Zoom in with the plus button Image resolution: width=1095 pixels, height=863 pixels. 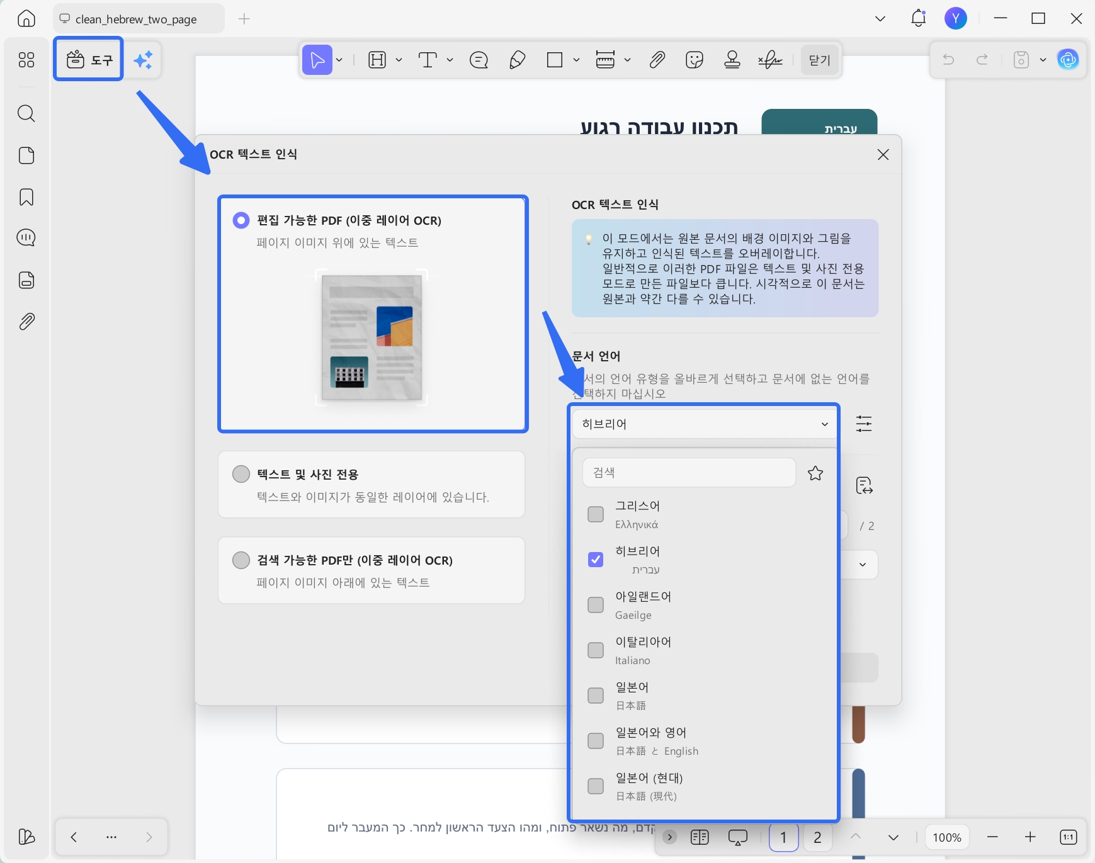[x=1030, y=837]
